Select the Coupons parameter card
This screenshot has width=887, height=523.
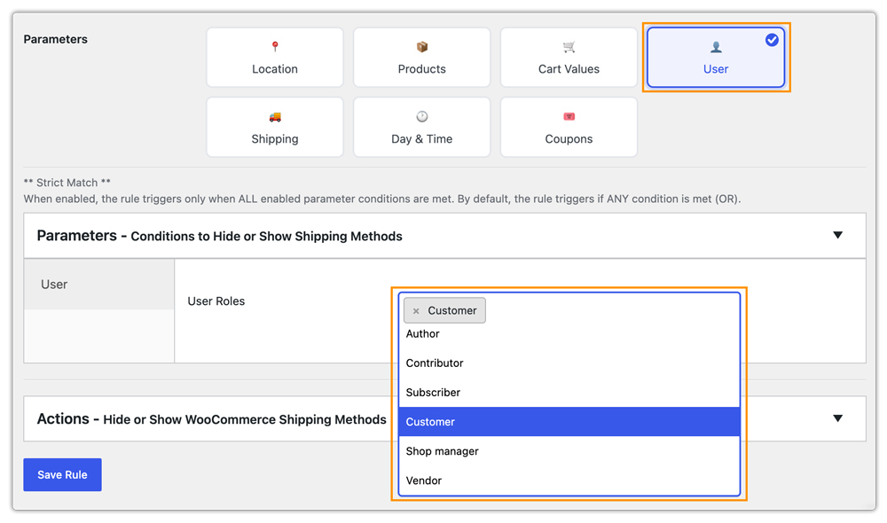[x=569, y=128]
